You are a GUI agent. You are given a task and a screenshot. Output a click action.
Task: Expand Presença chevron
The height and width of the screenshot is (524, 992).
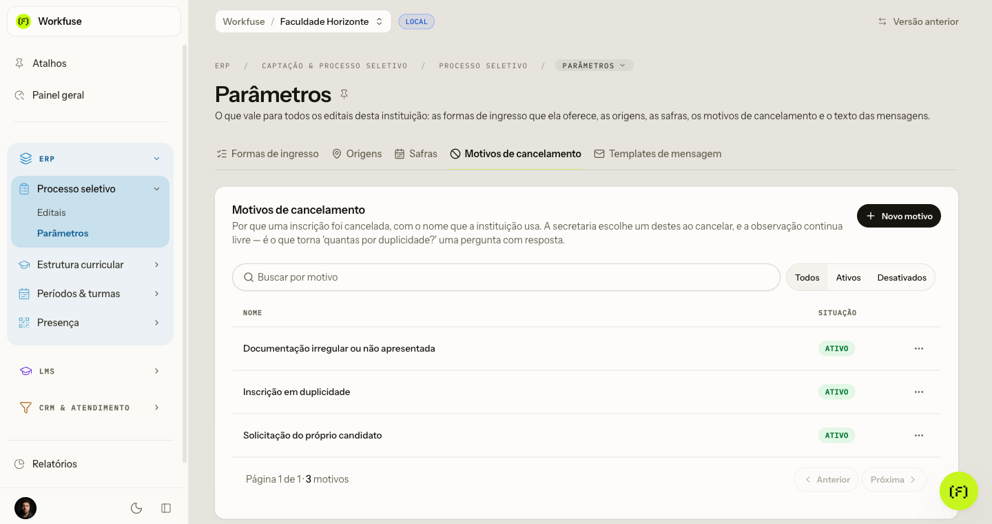[157, 323]
